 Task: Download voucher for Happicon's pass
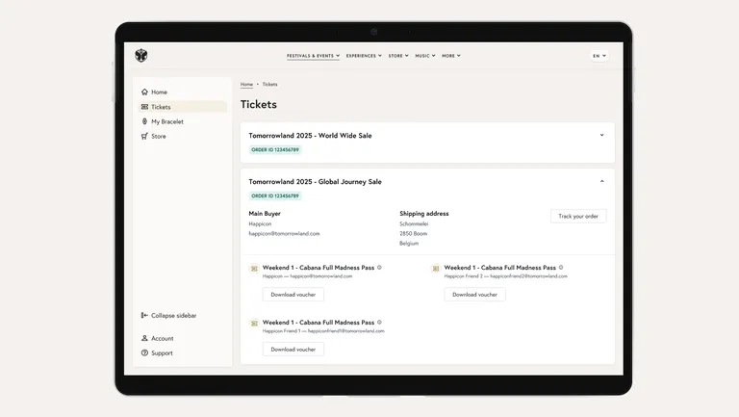[x=293, y=295]
